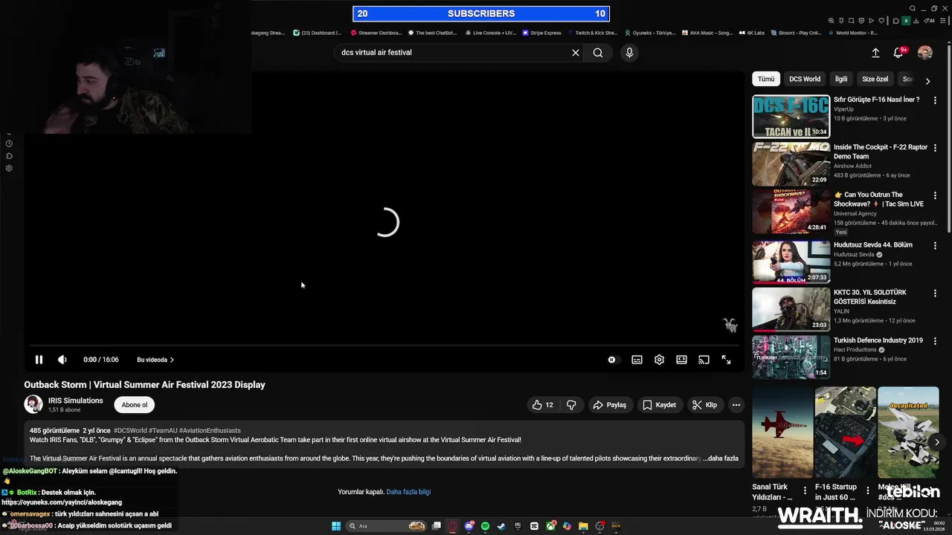Click taskbar search box 'Ara'
Image resolution: width=952 pixels, height=535 pixels.
(x=386, y=526)
